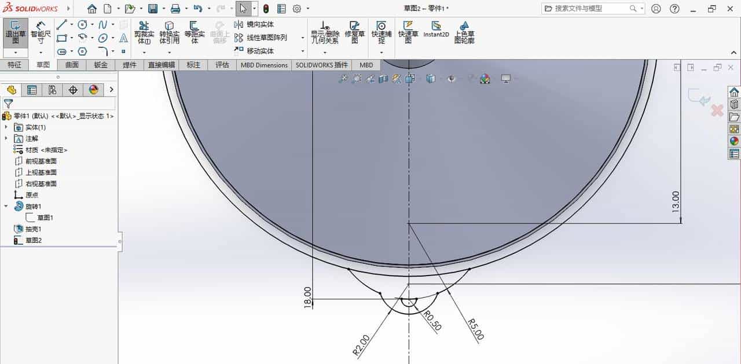Open the Spline sketch tool
Viewport: 741px width, 364px height.
click(x=103, y=24)
